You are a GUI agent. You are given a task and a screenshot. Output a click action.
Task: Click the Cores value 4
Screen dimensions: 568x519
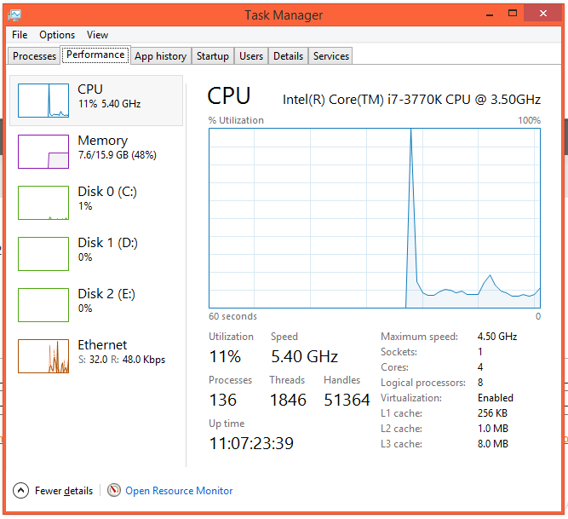(x=480, y=367)
